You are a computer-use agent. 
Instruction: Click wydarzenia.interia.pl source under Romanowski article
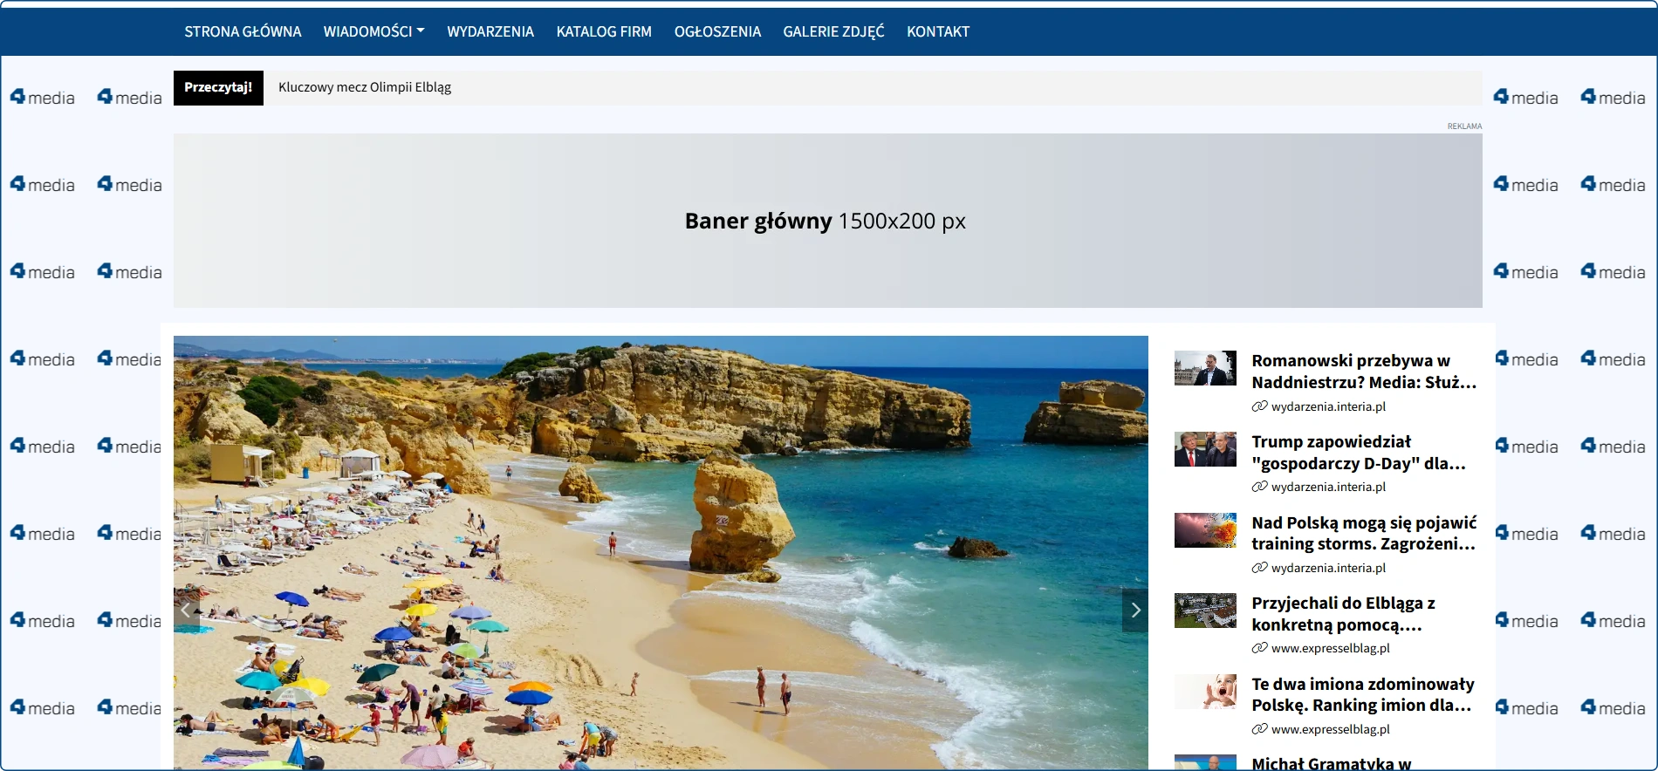1328,406
